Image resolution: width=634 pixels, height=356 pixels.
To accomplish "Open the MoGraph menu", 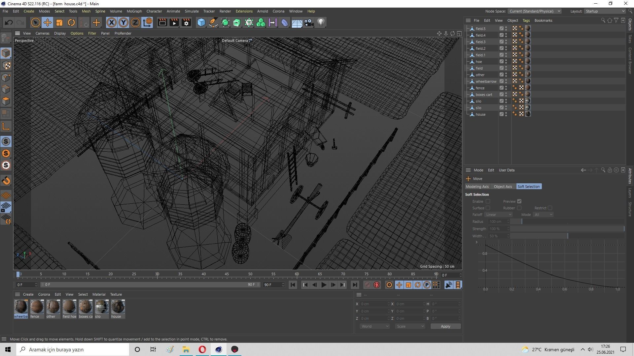I will pyautogui.click(x=134, y=11).
